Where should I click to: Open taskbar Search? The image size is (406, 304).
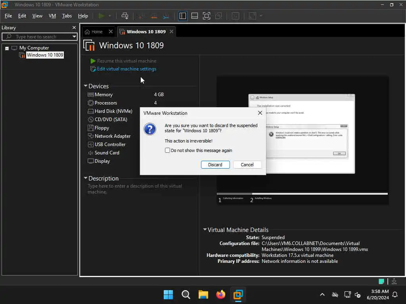pos(186,294)
